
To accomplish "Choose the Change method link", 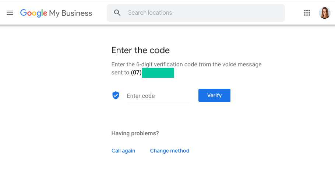I will [x=170, y=151].
